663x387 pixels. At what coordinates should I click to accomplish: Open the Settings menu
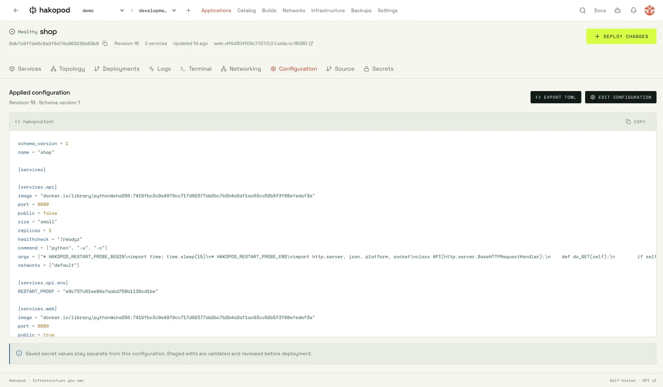coord(388,11)
